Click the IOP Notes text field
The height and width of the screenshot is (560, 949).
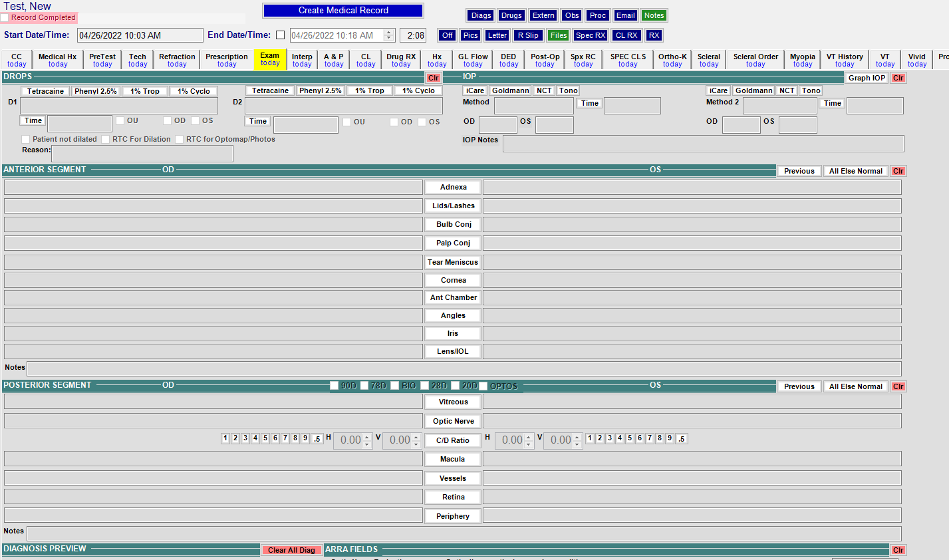pyautogui.click(x=703, y=144)
